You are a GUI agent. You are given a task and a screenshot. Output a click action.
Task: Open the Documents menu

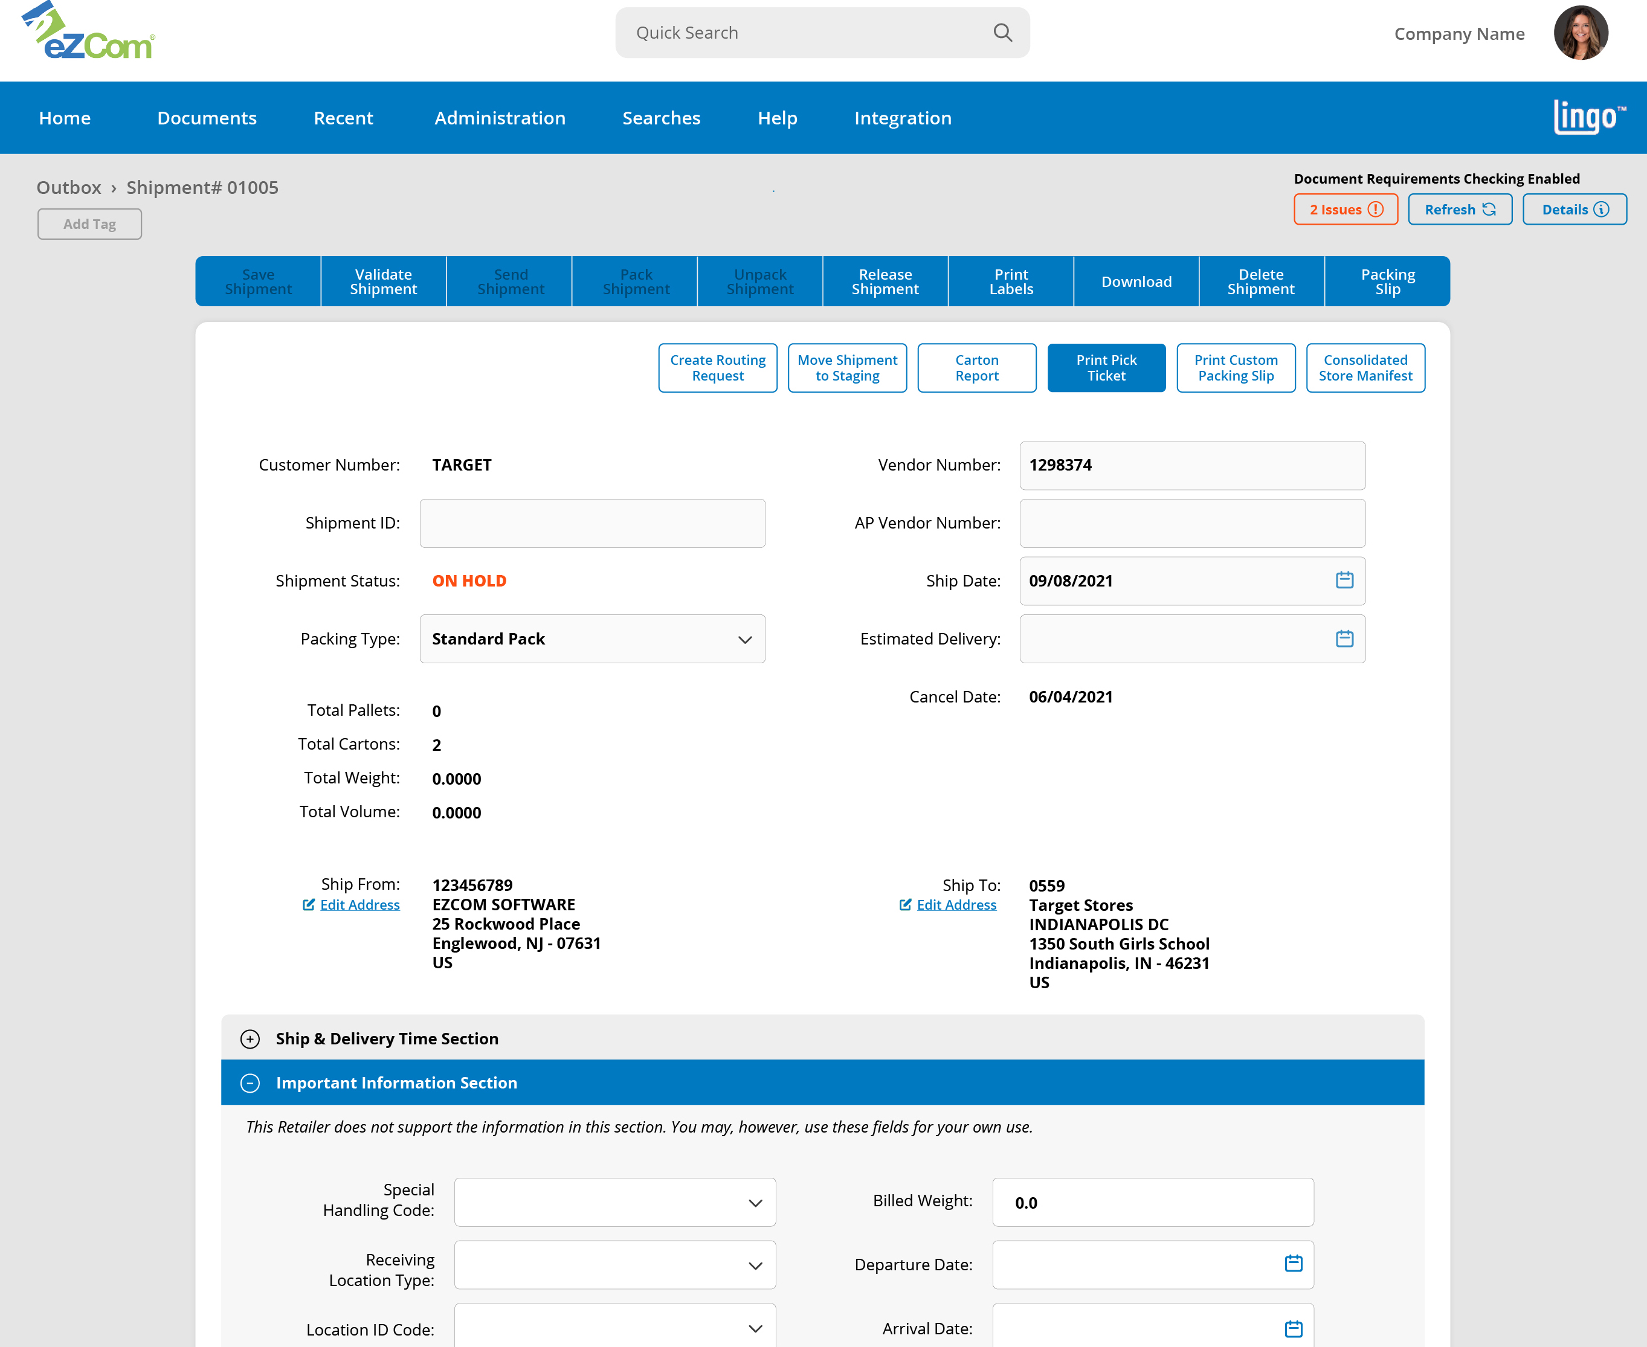point(207,118)
